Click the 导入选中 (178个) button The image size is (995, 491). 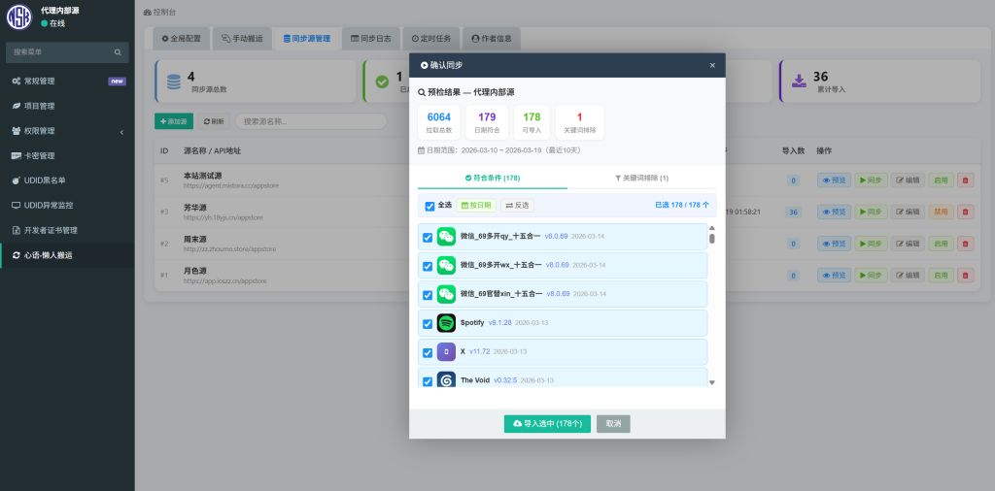pos(547,424)
